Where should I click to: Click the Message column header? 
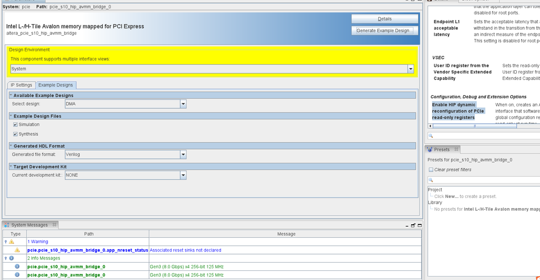click(x=286, y=234)
